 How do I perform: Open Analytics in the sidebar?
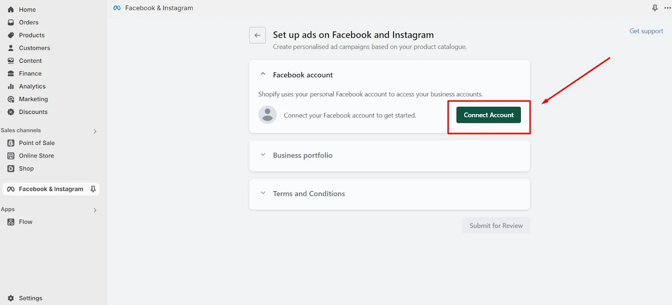tap(32, 86)
